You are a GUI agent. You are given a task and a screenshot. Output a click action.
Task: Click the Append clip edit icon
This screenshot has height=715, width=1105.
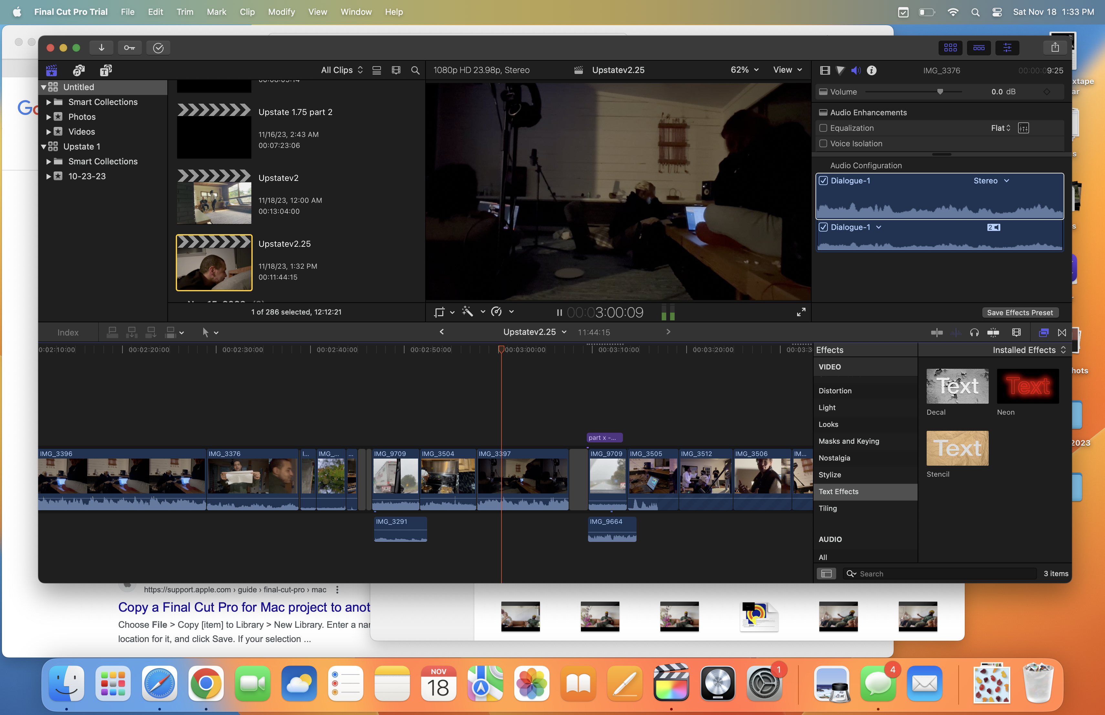pyautogui.click(x=151, y=332)
